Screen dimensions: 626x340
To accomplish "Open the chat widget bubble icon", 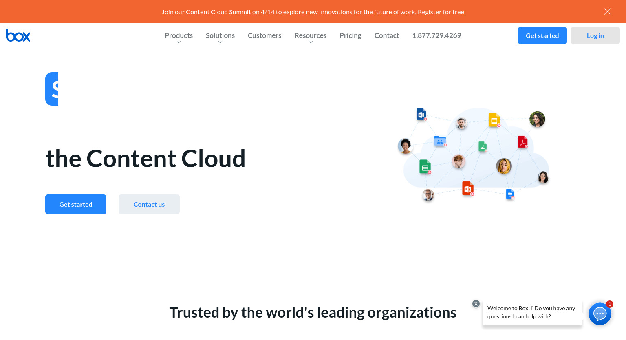I will point(600,314).
